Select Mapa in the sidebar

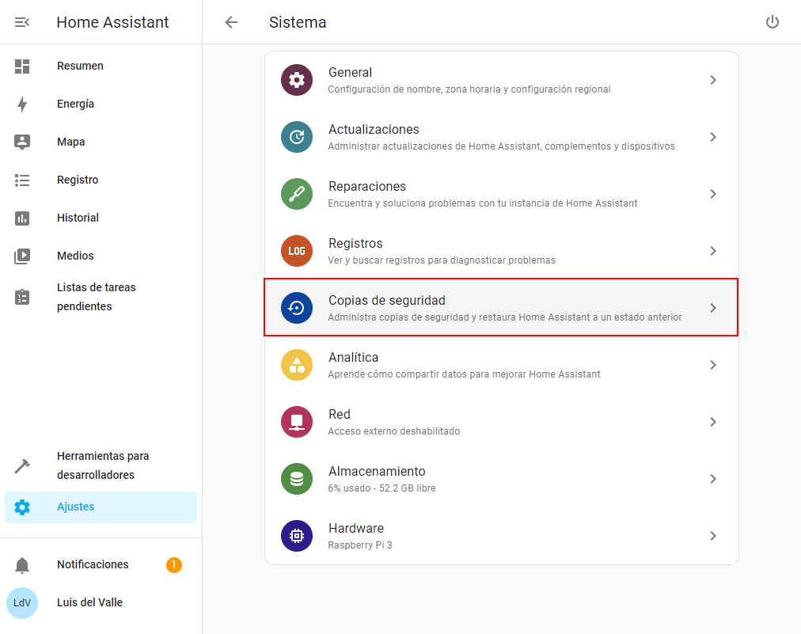[x=101, y=142]
